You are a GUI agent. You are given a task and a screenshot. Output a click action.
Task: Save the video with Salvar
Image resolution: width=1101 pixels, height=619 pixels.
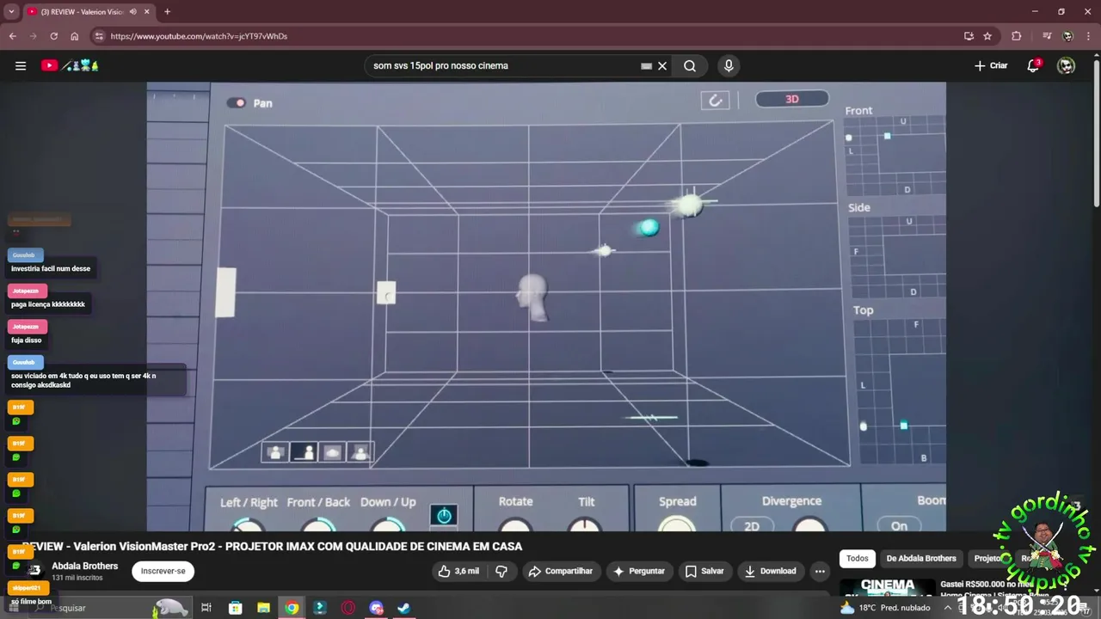pyautogui.click(x=704, y=571)
